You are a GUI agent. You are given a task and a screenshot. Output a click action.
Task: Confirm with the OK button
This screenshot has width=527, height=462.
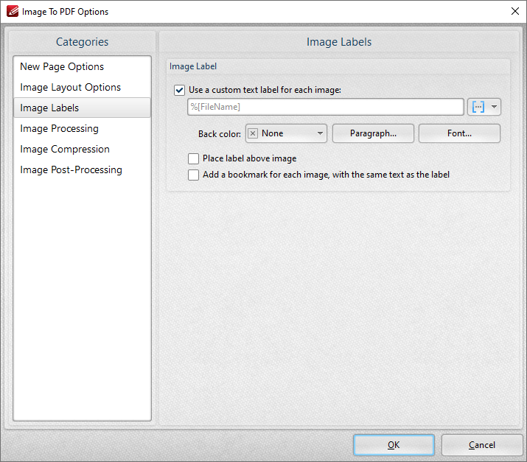coord(394,445)
